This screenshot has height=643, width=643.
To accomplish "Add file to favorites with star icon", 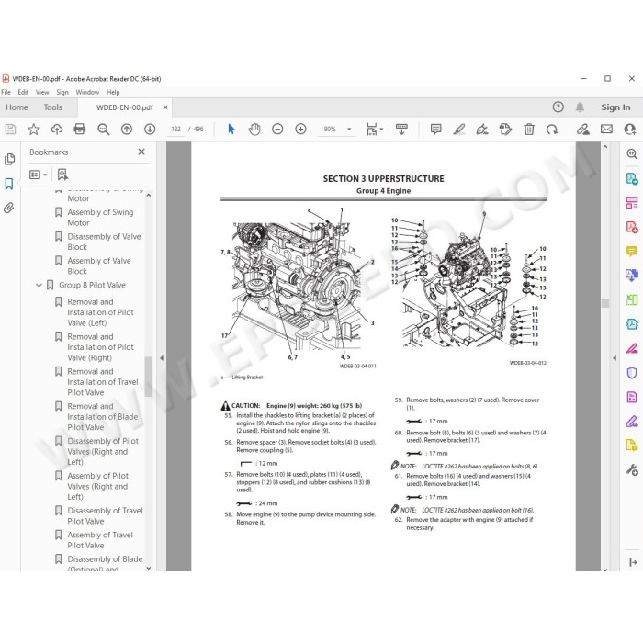I will [34, 130].
